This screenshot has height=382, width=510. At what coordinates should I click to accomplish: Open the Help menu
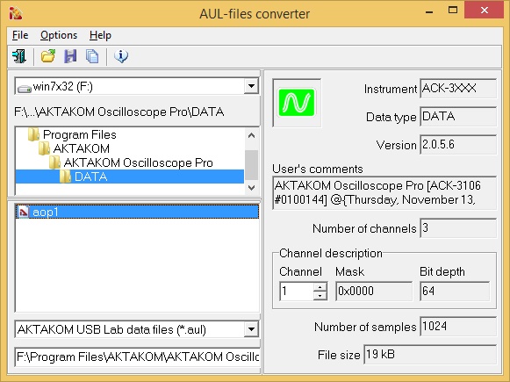pos(100,35)
